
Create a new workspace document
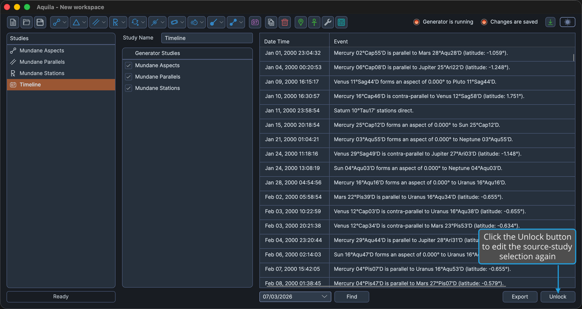13,22
